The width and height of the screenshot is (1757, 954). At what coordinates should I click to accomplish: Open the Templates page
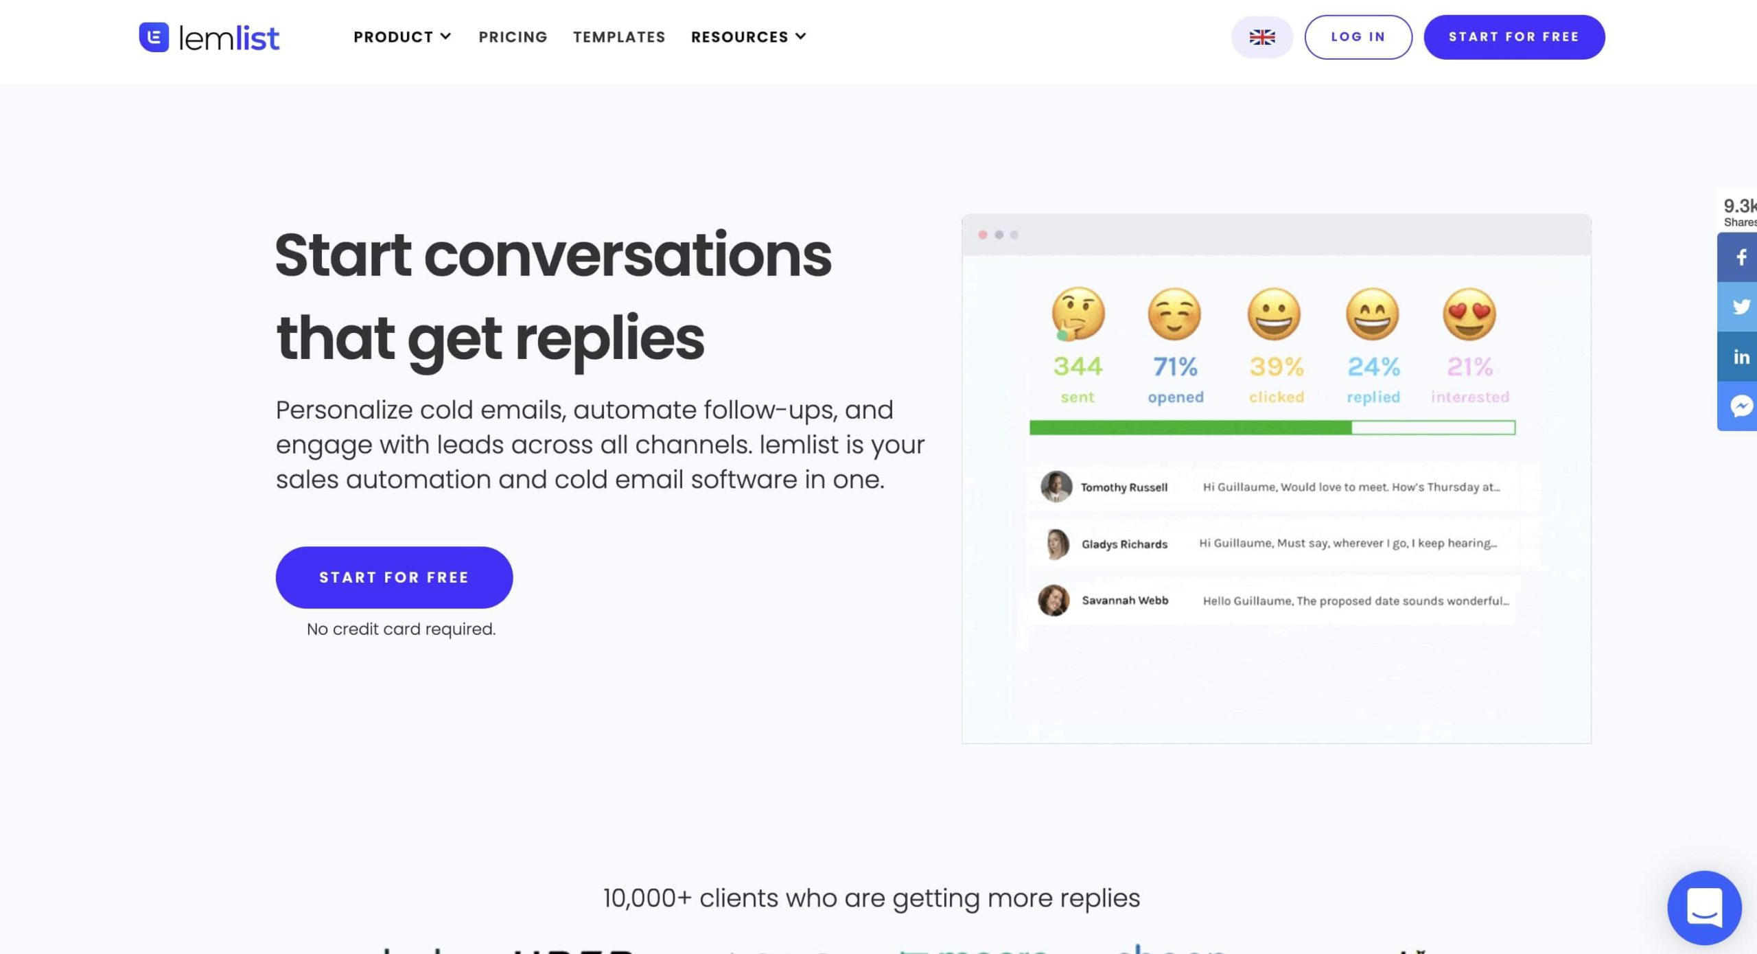[x=619, y=37]
